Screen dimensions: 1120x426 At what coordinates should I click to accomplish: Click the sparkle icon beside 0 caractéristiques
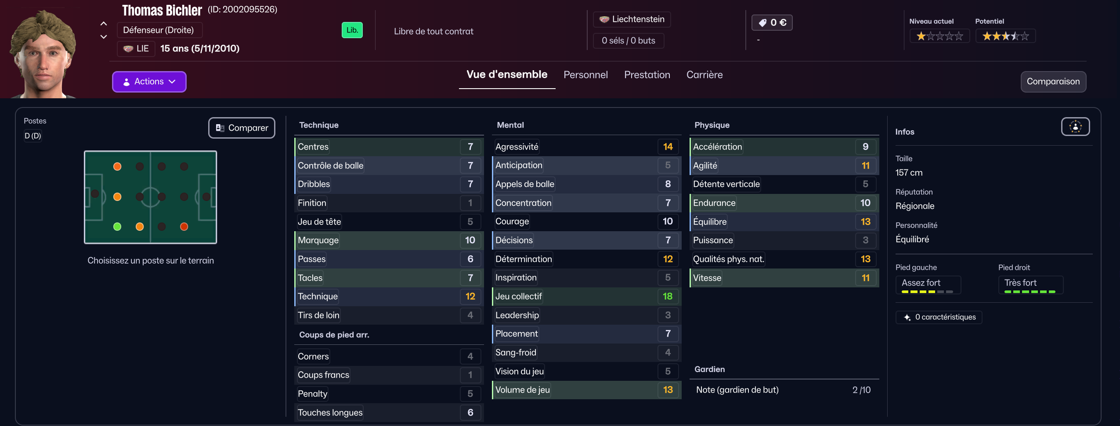coord(907,317)
